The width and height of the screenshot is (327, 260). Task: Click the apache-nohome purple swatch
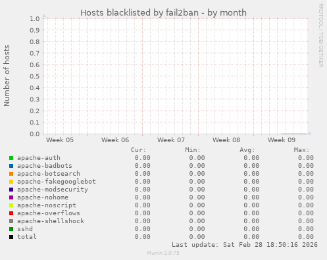coord(11,197)
